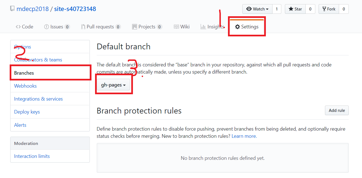Open Deploy keys settings page
Screen dimensions: 362x178
click(27, 112)
